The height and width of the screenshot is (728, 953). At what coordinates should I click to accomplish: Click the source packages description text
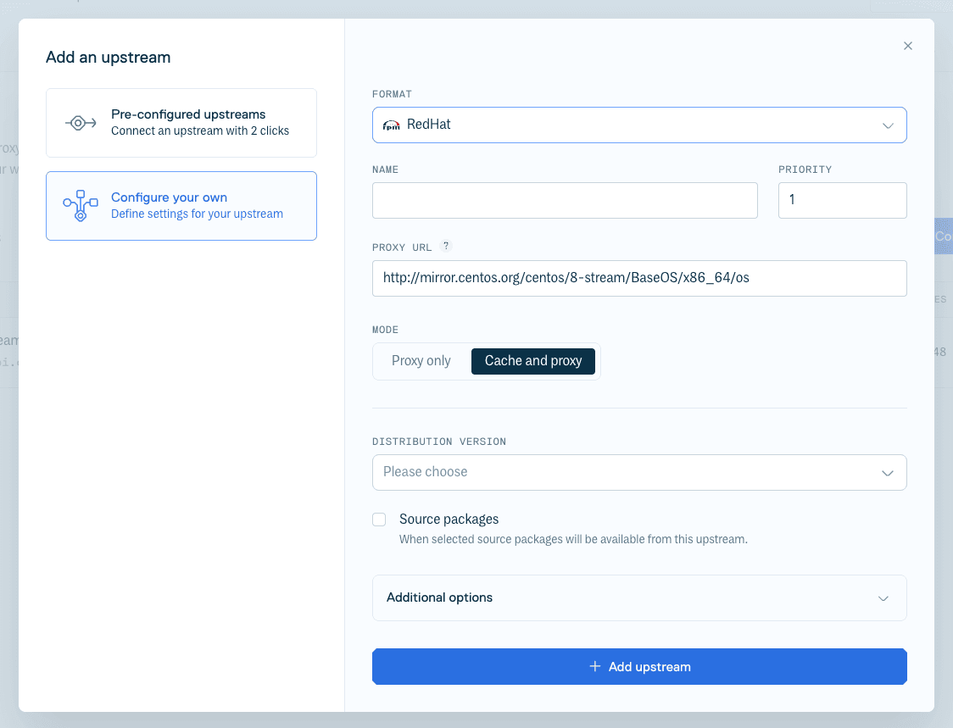point(573,539)
